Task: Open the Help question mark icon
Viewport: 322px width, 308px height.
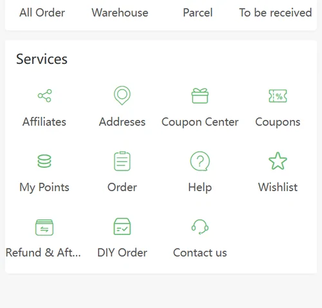Action: coord(200,161)
